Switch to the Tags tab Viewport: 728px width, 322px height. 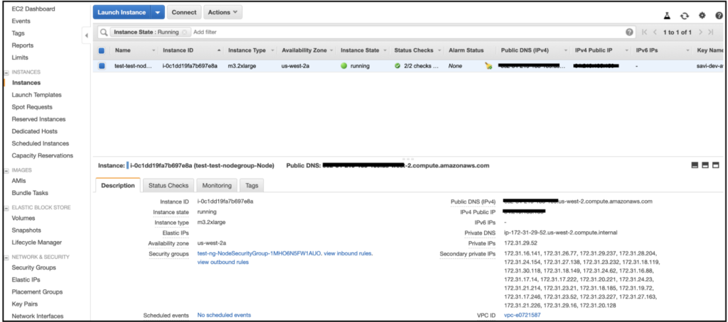point(252,185)
